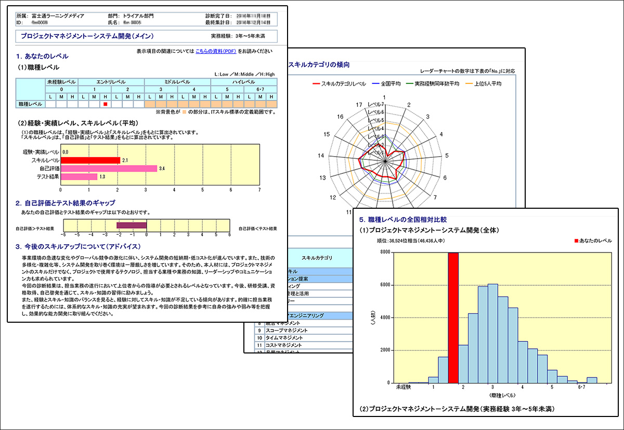Screen dimensions: 624x430
Task: Click the red スキルレベル bar valued 2.1
Action: coord(90,160)
